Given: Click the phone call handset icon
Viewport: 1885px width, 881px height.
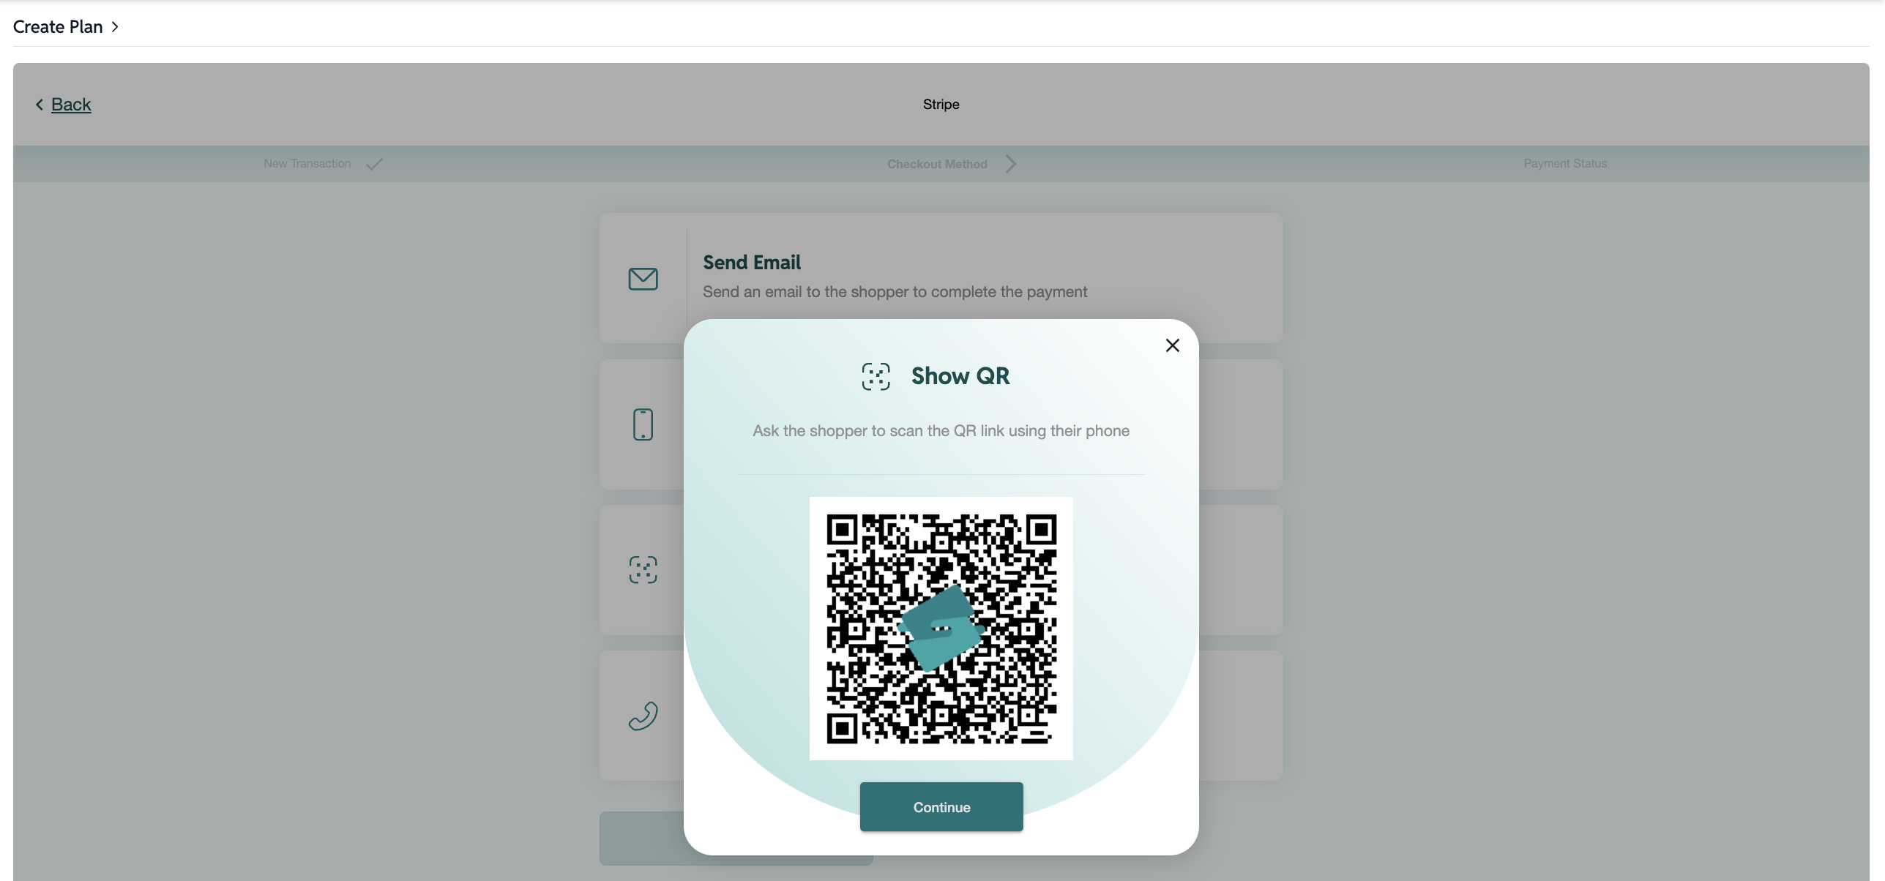Looking at the screenshot, I should coord(643,716).
